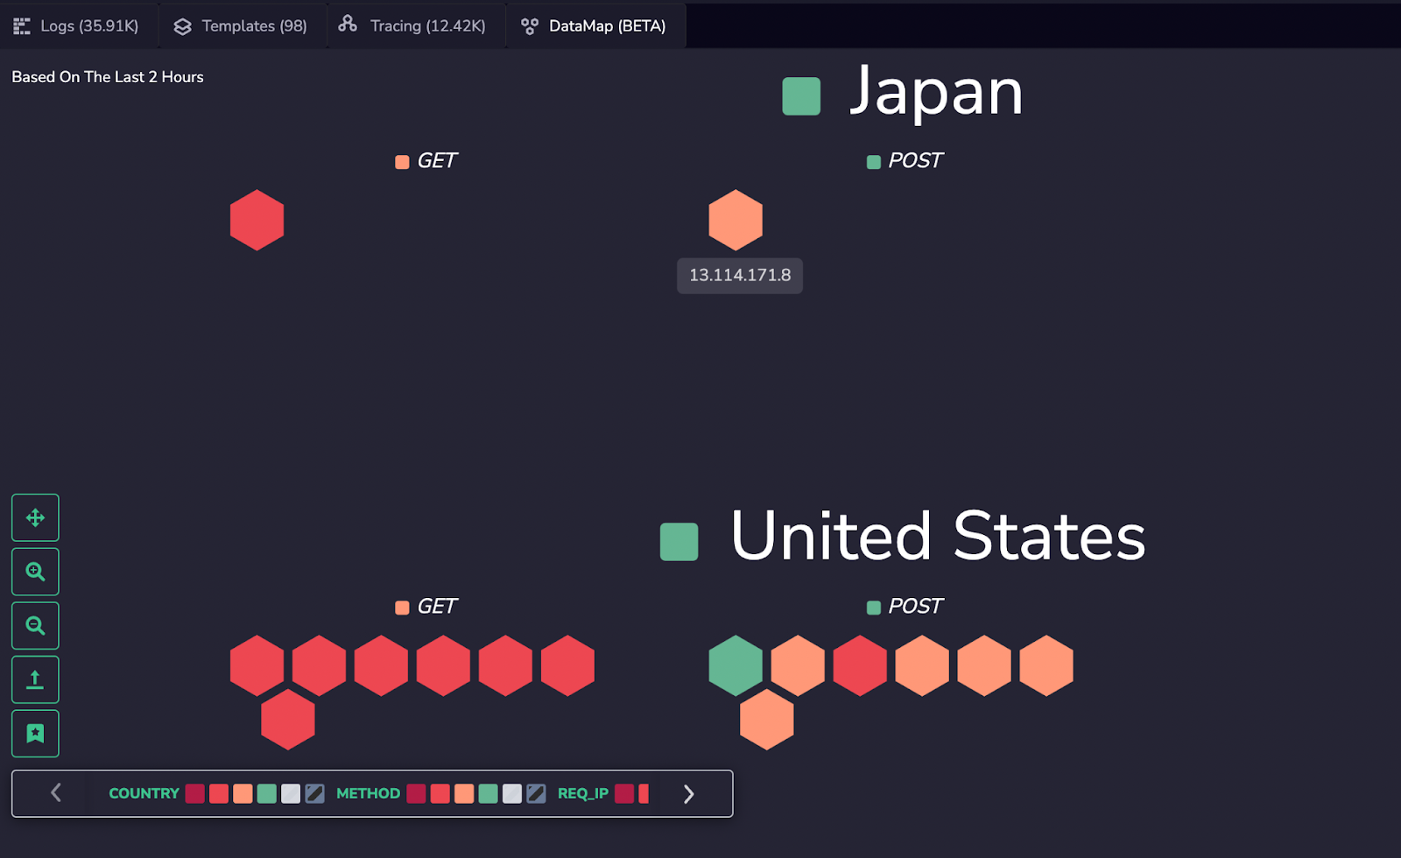Click the GET label under United States
1401x858 pixels.
pos(437,607)
